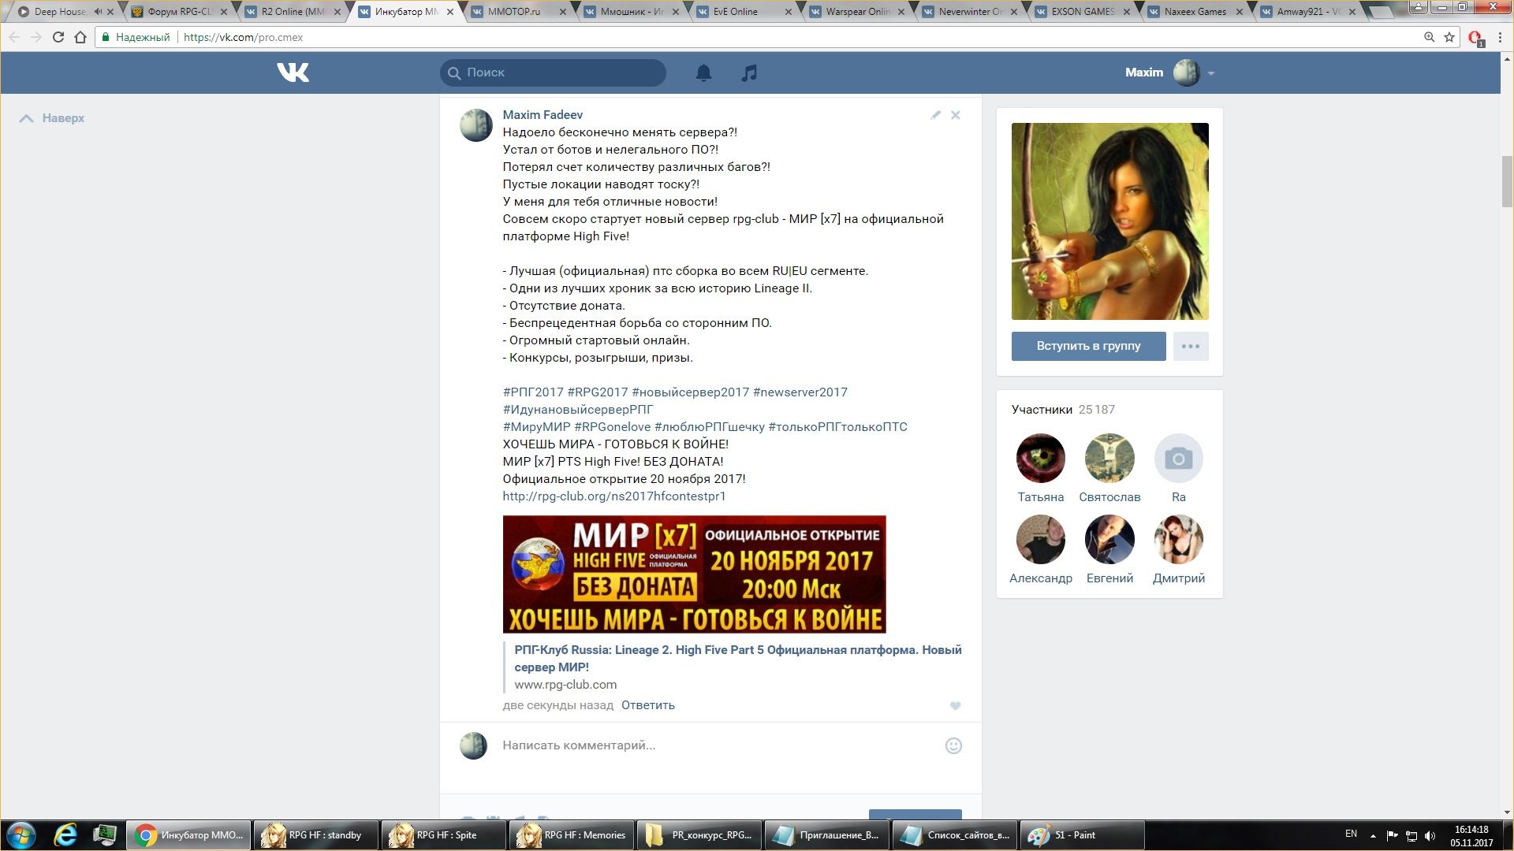Click the VK logo icon
Viewport: 1514px width, 851px height.
(x=293, y=72)
